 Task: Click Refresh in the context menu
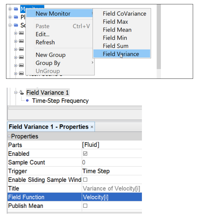coord(45,42)
